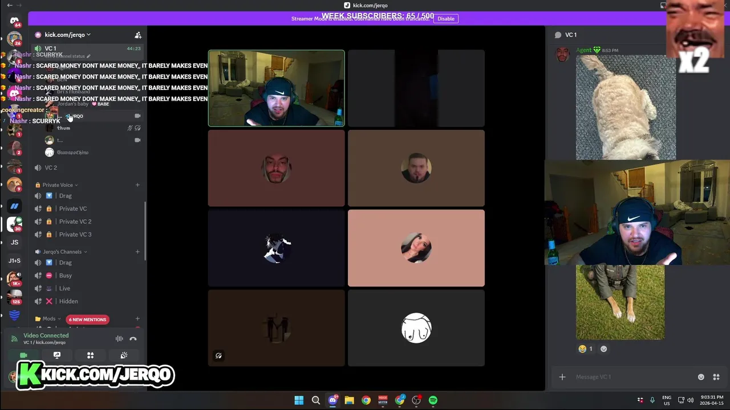This screenshot has height=410, width=730.
Task: Join the Private VC channel
Action: pos(87,208)
